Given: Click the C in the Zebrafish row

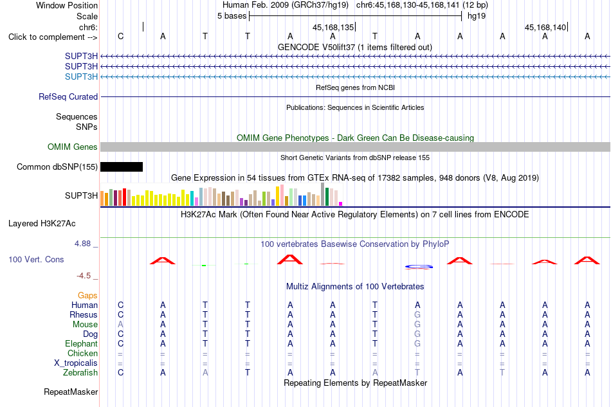Looking at the screenshot, I should point(120,373).
